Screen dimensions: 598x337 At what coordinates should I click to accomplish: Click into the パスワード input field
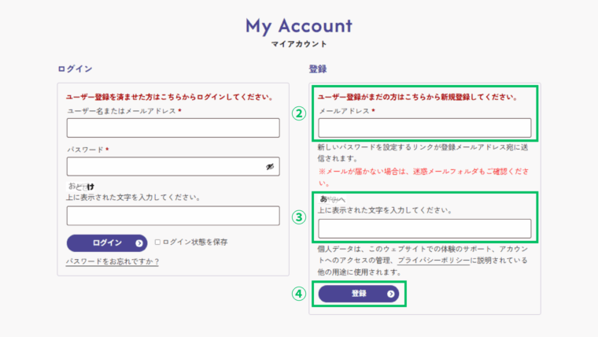click(165, 166)
